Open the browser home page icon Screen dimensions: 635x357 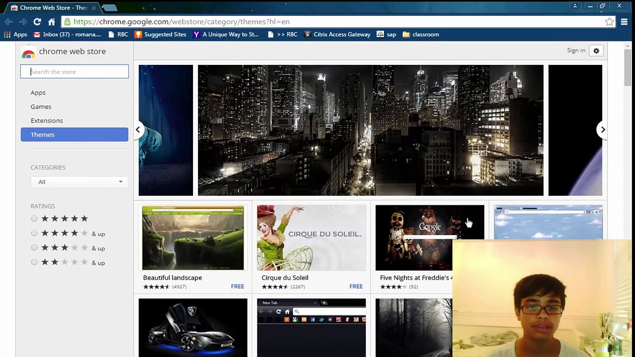tap(52, 22)
